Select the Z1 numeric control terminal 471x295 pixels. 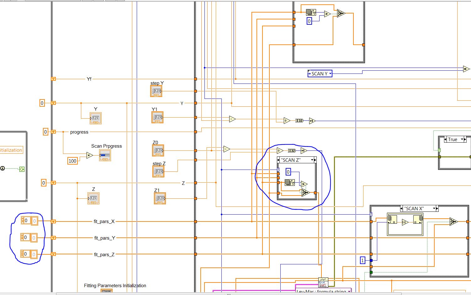click(160, 198)
